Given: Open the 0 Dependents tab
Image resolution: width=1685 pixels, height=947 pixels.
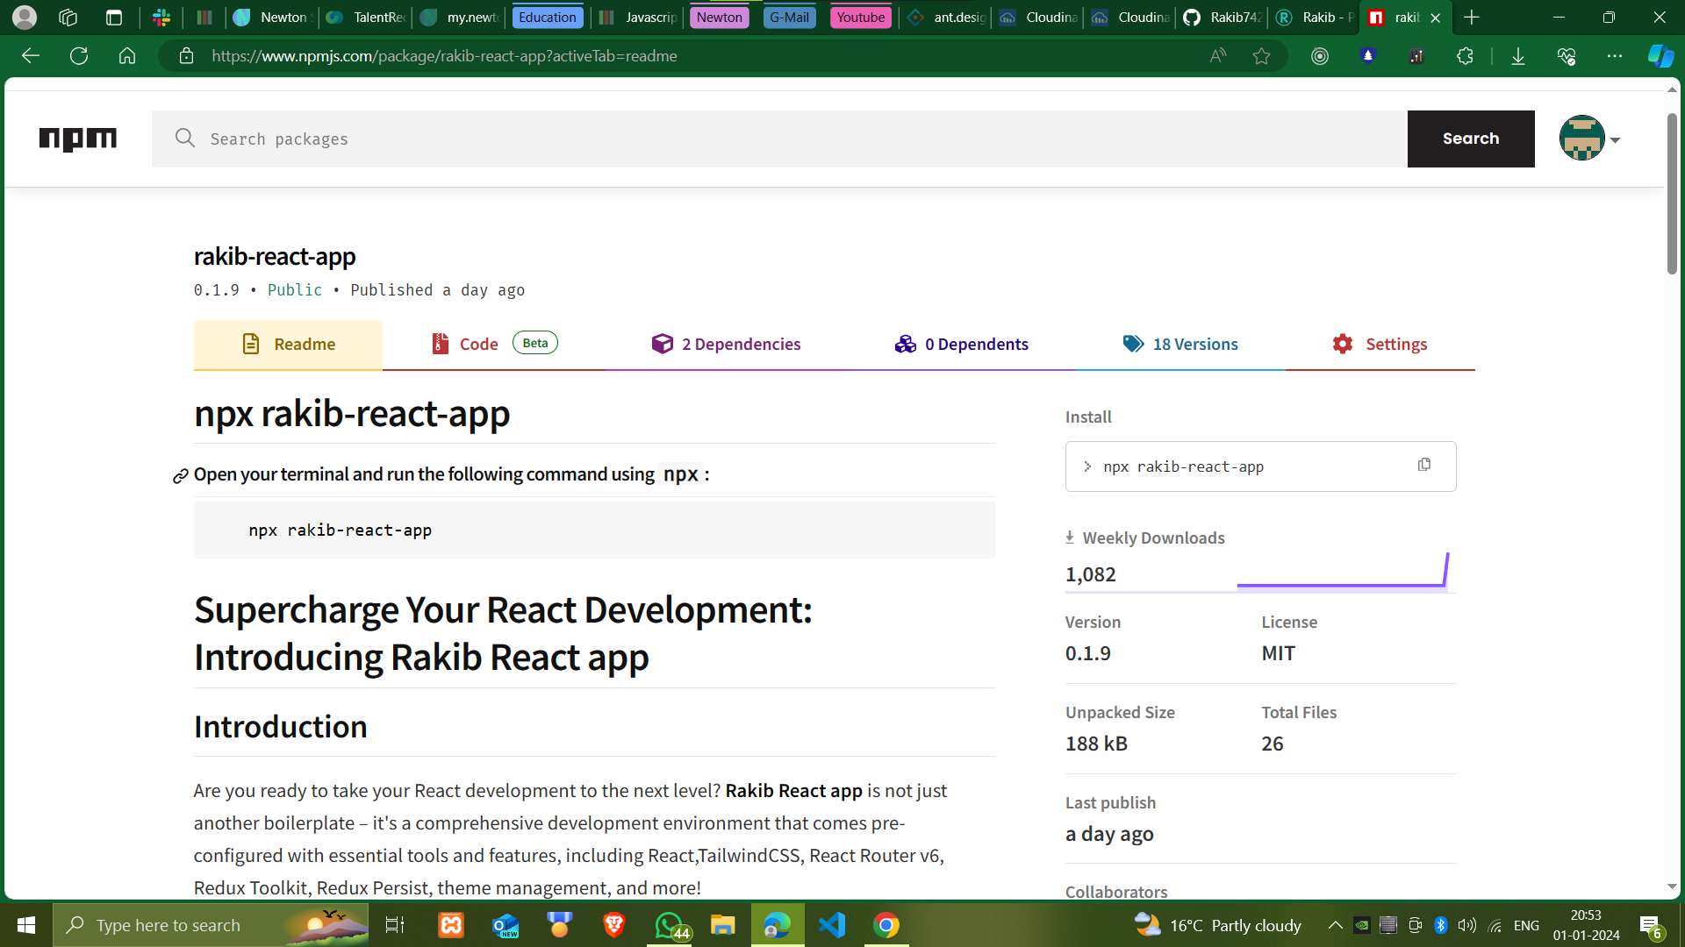Looking at the screenshot, I should point(961,344).
